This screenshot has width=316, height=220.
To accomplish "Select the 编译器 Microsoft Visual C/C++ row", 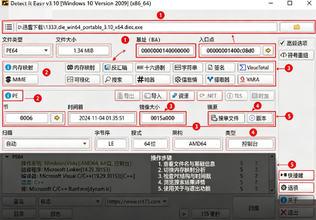I will [x=78, y=176].
